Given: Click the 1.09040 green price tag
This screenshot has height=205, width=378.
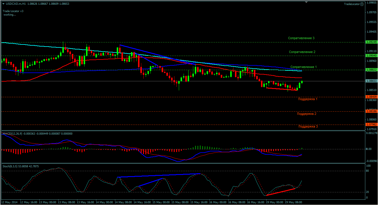Looking at the screenshot, I should point(371,55).
